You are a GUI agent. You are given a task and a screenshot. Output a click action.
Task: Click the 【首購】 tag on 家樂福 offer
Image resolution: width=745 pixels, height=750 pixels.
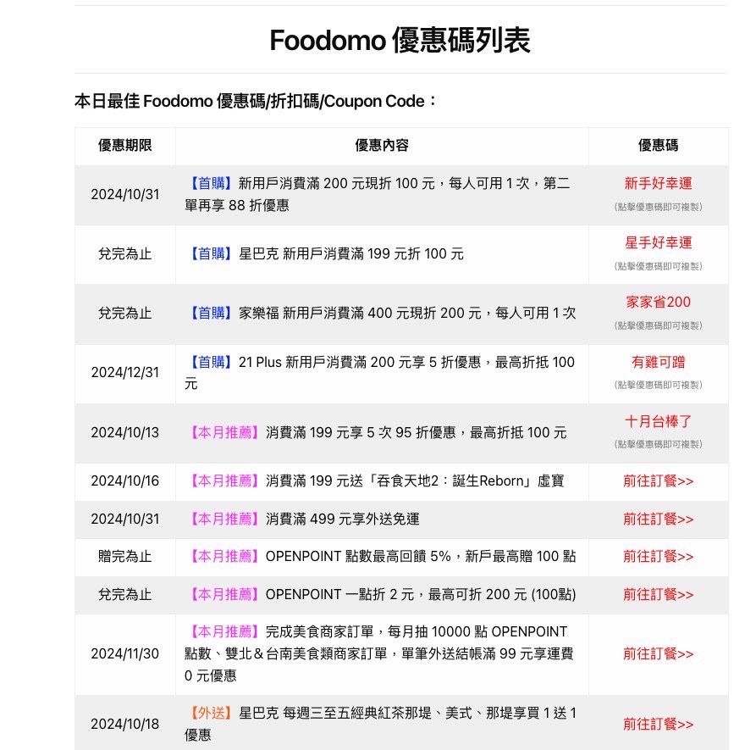210,314
